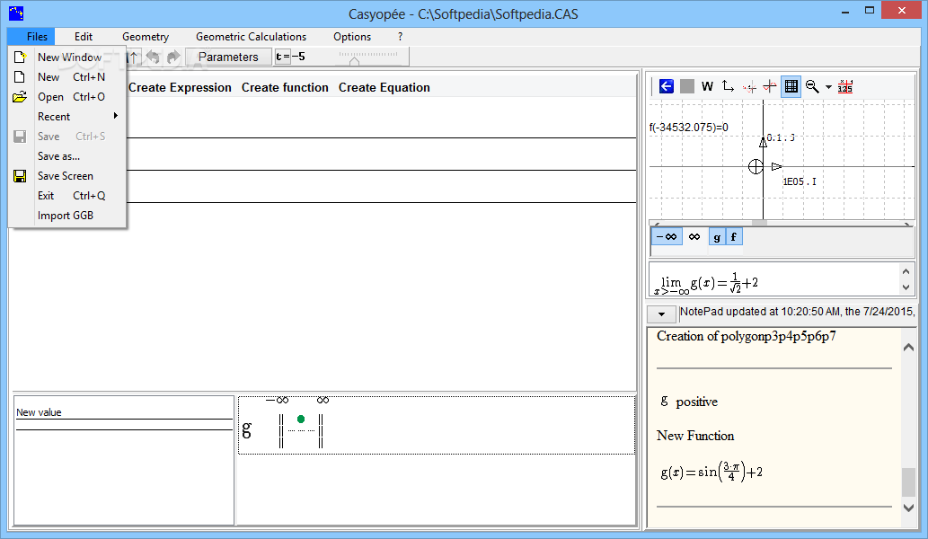Choose Save Screen from Files menu
928x539 pixels.
point(67,176)
